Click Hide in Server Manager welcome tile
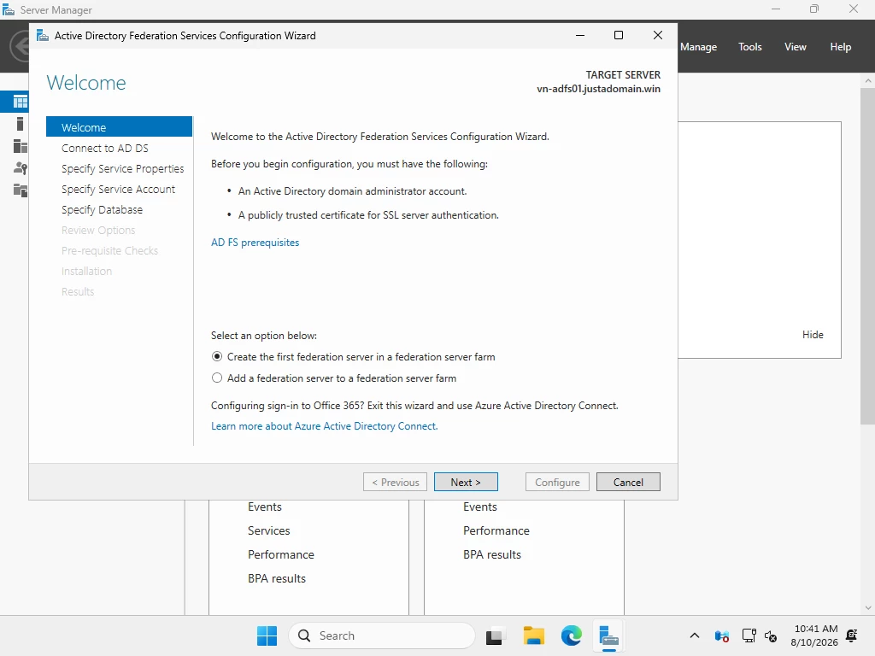875x656 pixels. [x=813, y=335]
